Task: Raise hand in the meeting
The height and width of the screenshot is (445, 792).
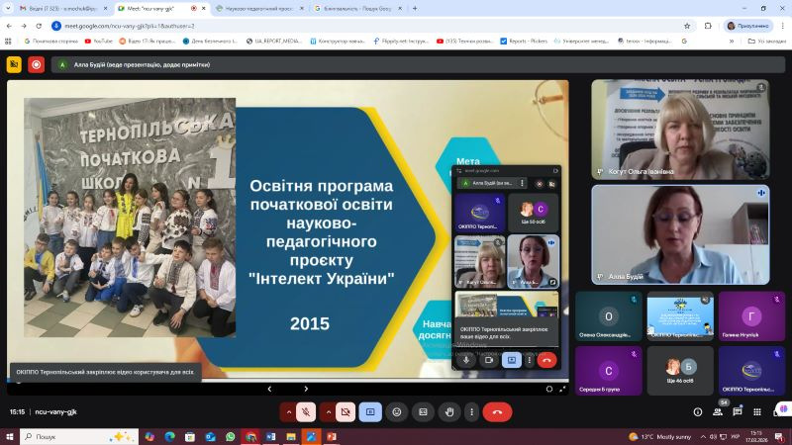Action: (448, 411)
